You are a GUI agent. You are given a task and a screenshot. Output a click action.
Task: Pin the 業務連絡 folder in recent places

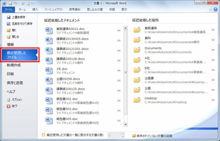[x=213, y=30]
